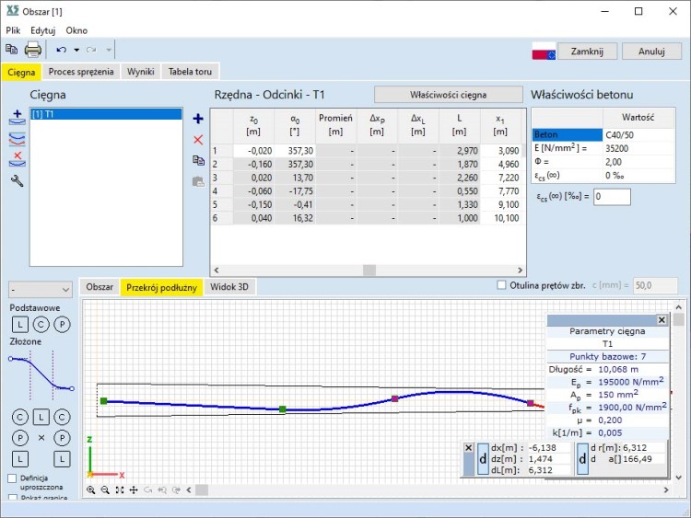Click the zoom to fit extents icon
This screenshot has height=518, width=691.
pos(120,490)
